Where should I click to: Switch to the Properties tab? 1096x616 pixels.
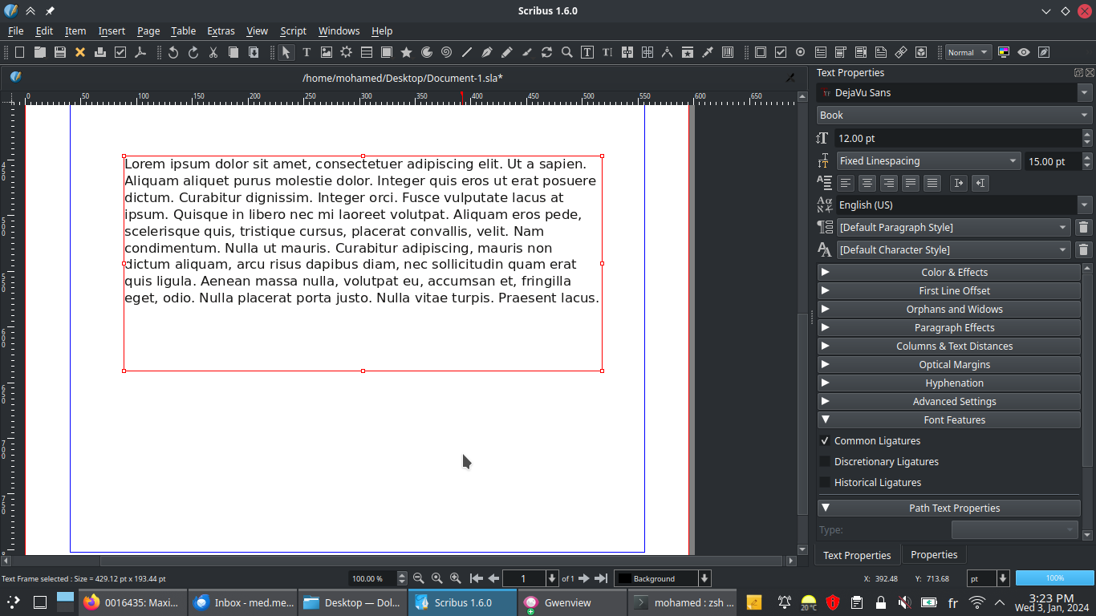point(934,554)
